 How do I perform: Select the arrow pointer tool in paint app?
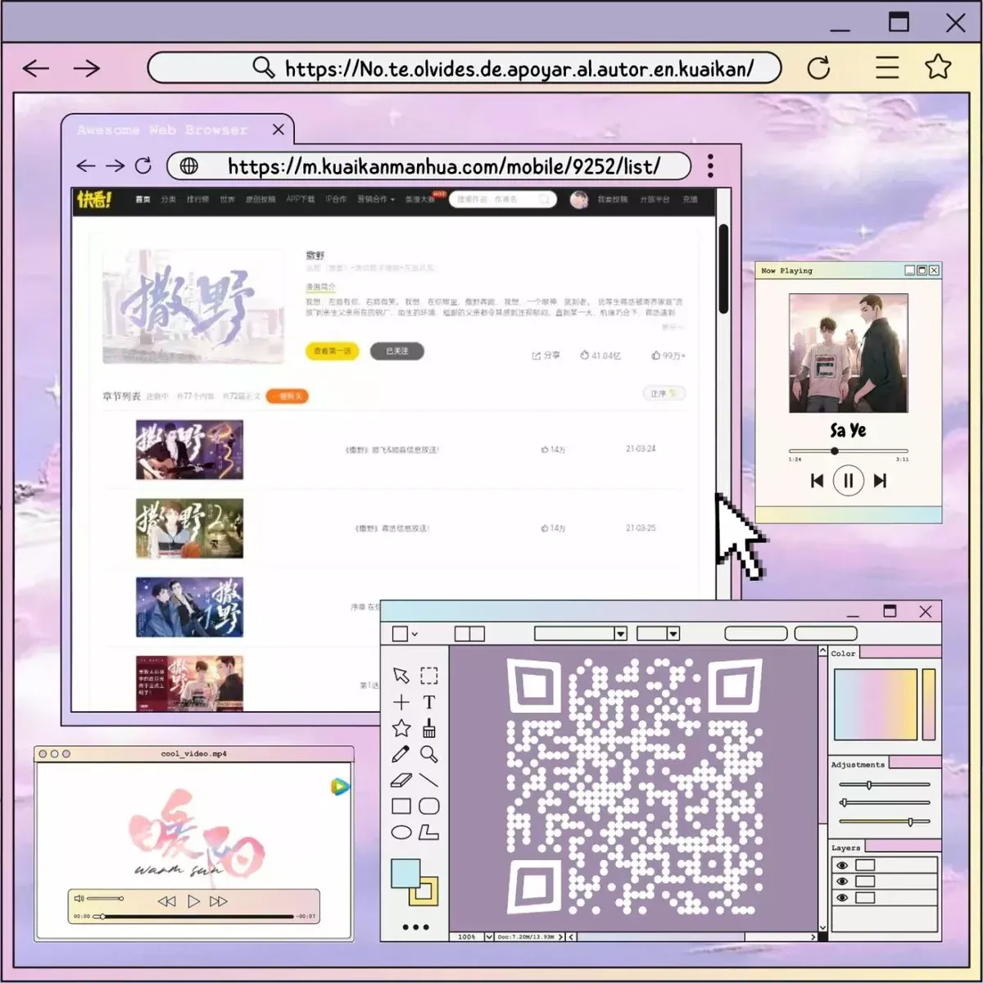point(401,675)
